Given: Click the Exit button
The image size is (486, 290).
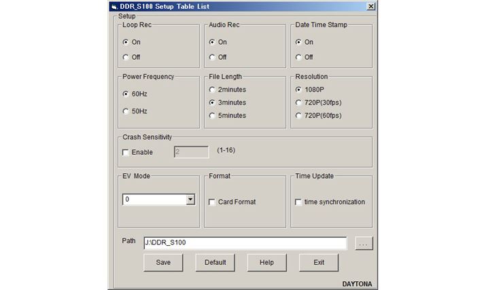Looking at the screenshot, I should pyautogui.click(x=319, y=263).
